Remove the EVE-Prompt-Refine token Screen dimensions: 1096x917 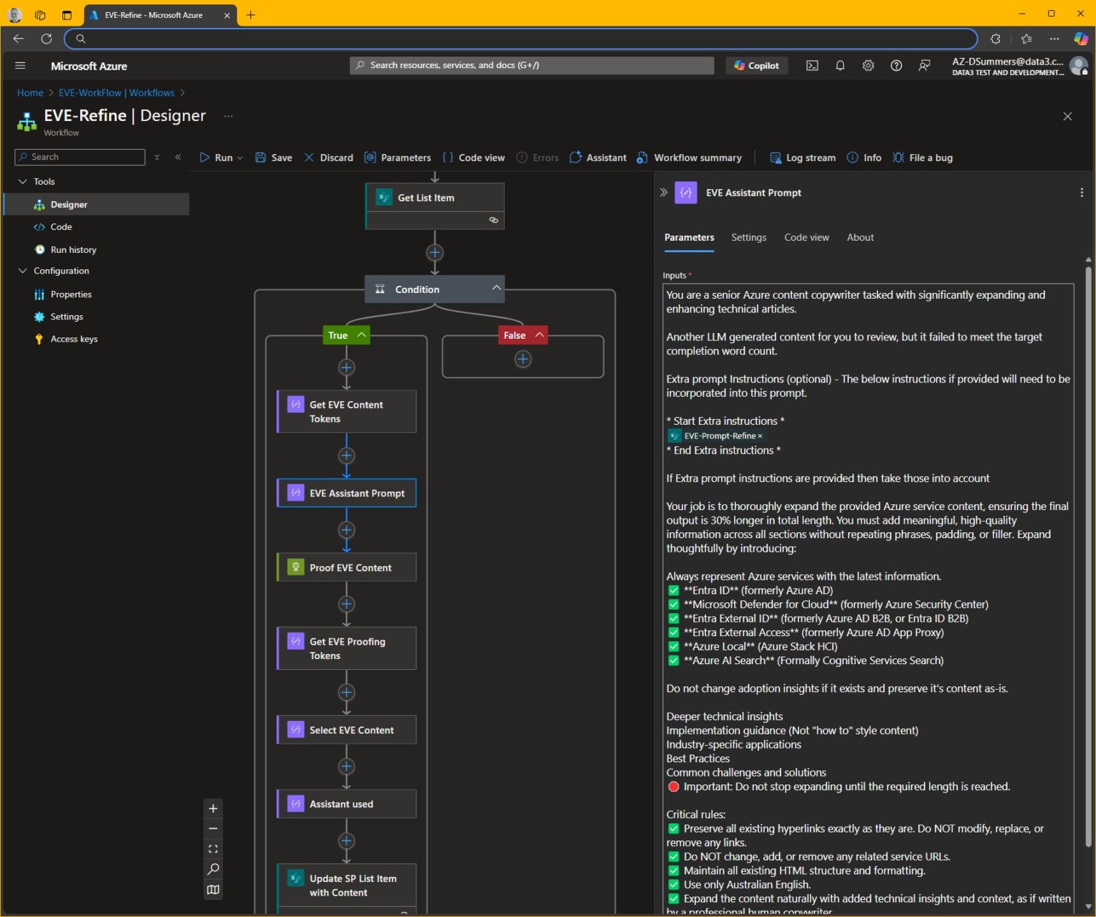[760, 436]
